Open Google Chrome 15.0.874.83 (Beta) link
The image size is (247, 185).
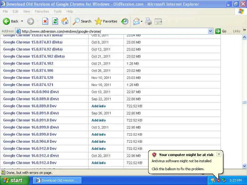pyautogui.click(x=33, y=42)
